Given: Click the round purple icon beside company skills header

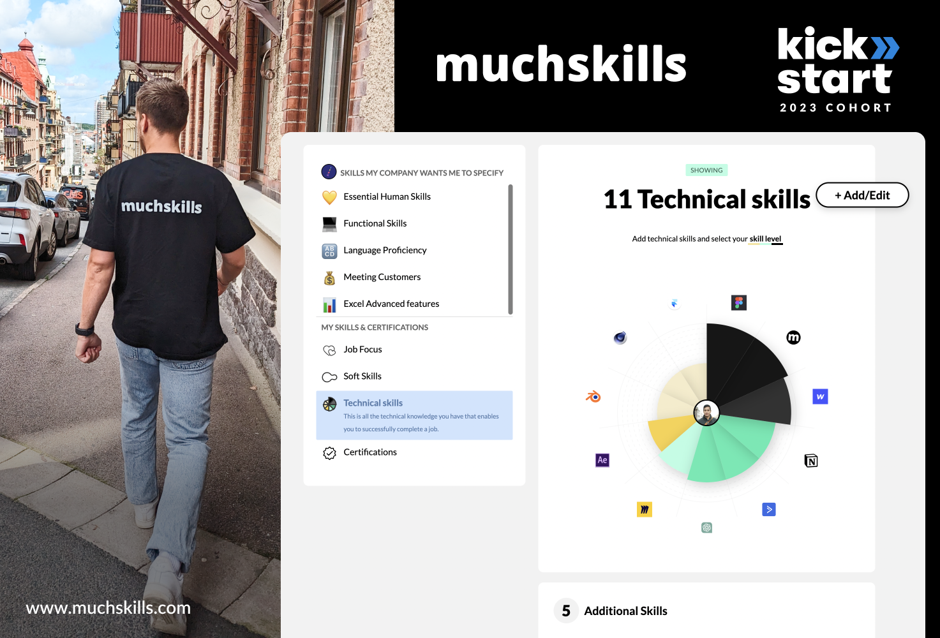Looking at the screenshot, I should tap(329, 172).
